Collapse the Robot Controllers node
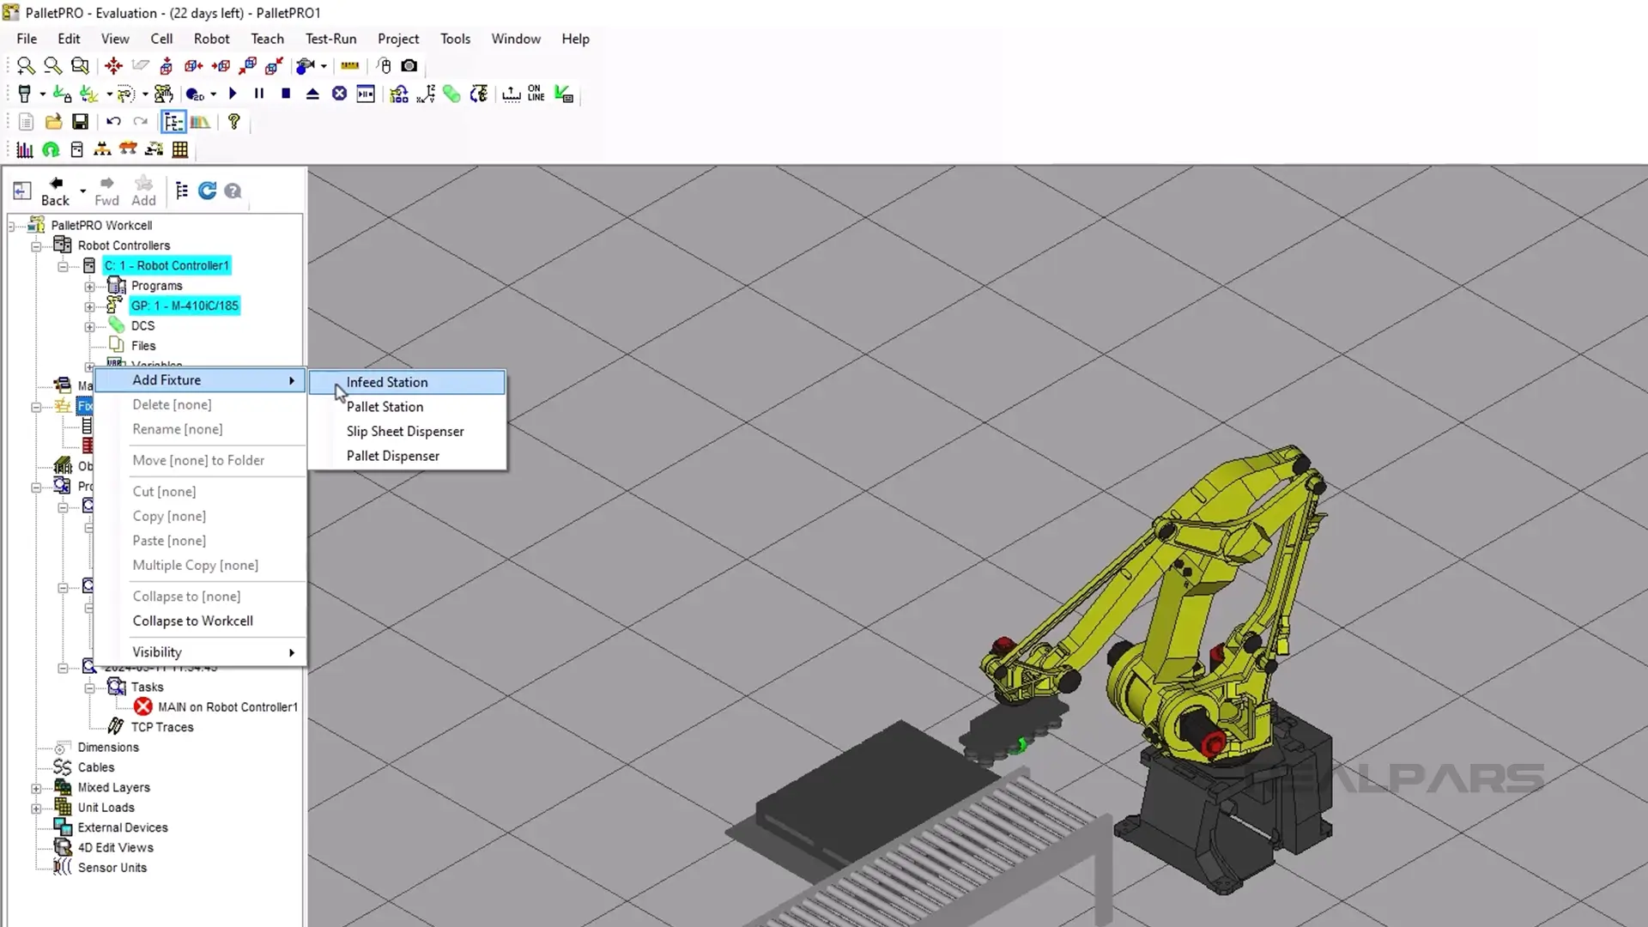Viewport: 1648px width, 927px height. pyautogui.click(x=36, y=246)
